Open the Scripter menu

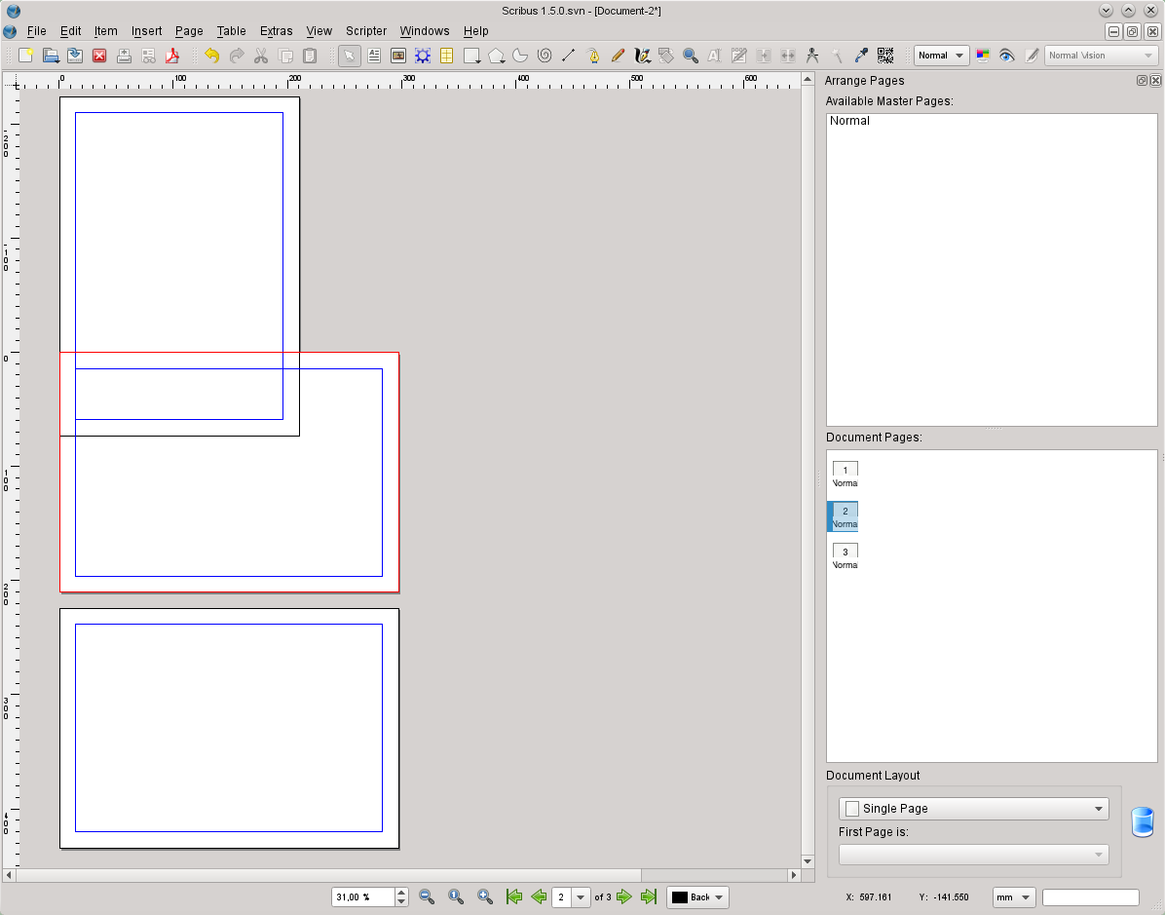(365, 31)
